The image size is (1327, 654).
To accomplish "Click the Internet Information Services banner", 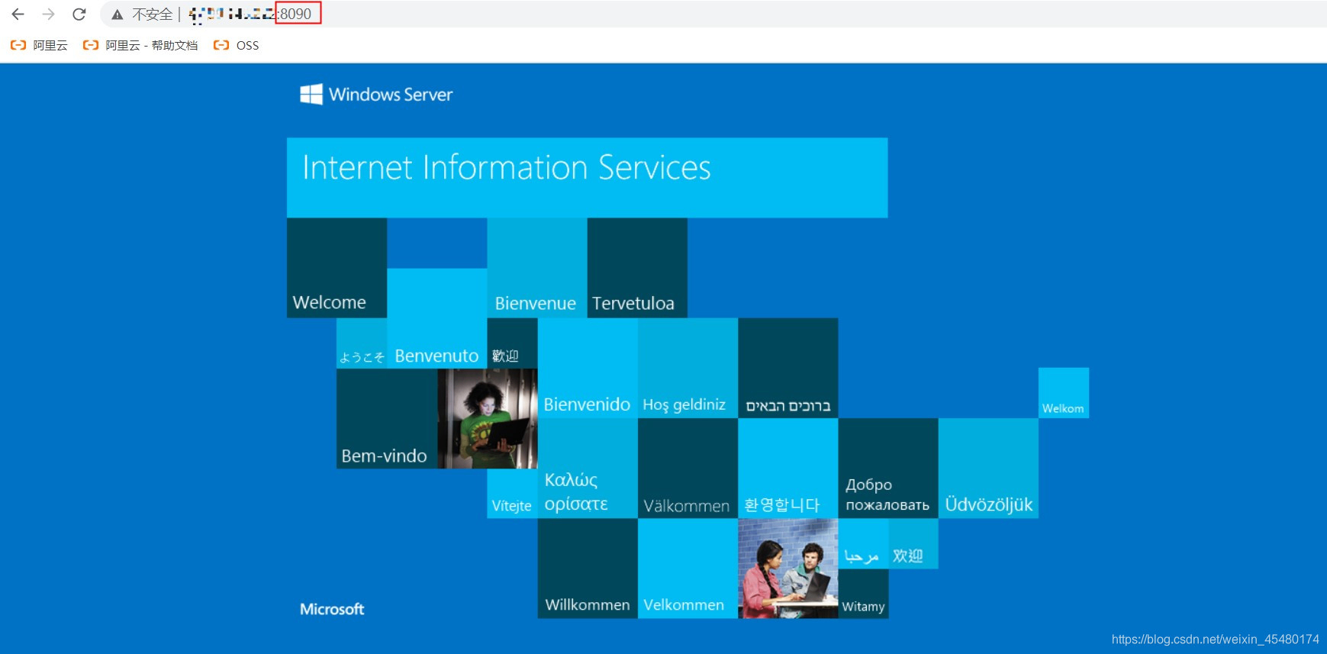I will 587,178.
